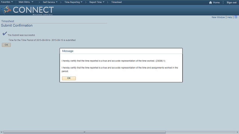
Task: Click the Time Period 2015-09-09 submitted text
Action: (x=42, y=40)
